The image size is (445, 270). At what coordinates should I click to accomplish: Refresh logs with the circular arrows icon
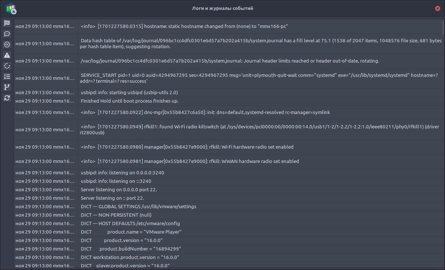point(7,98)
